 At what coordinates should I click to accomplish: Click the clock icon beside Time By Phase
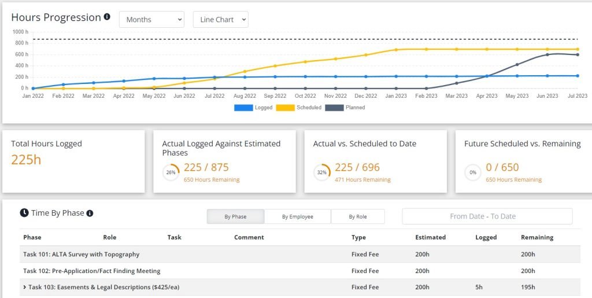coord(24,213)
